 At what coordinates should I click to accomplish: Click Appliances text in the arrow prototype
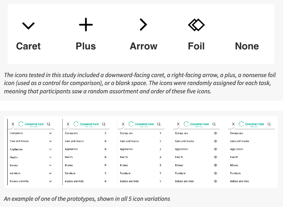pos(126,149)
